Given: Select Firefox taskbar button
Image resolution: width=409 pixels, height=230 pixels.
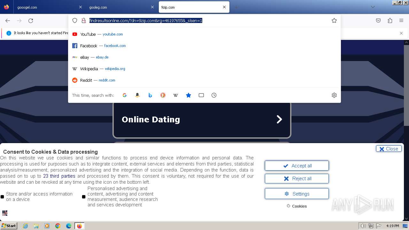Looking at the screenshot, I should pyautogui.click(x=79, y=226).
